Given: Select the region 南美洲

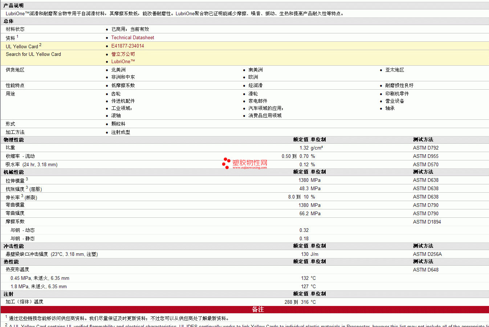Looking at the screenshot, I should click(x=256, y=70).
